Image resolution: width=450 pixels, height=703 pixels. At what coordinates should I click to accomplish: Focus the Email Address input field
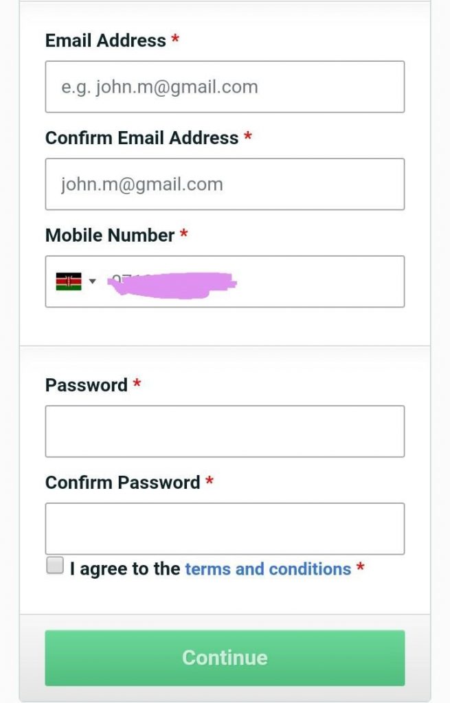(x=224, y=87)
